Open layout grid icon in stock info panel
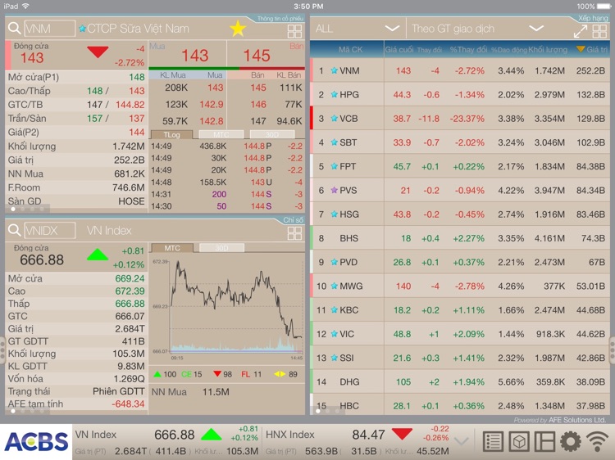 (294, 31)
